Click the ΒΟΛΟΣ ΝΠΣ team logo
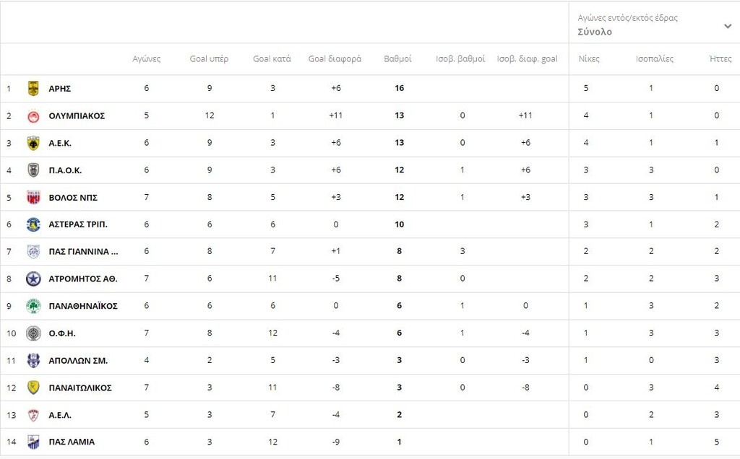The height and width of the screenshot is (459, 740). (33, 197)
